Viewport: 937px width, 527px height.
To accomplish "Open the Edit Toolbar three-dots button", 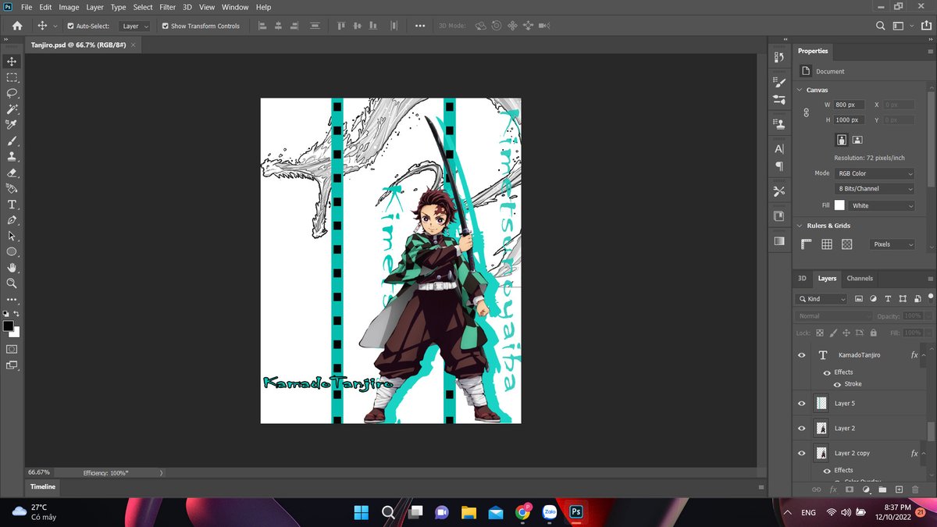I will coord(12,299).
